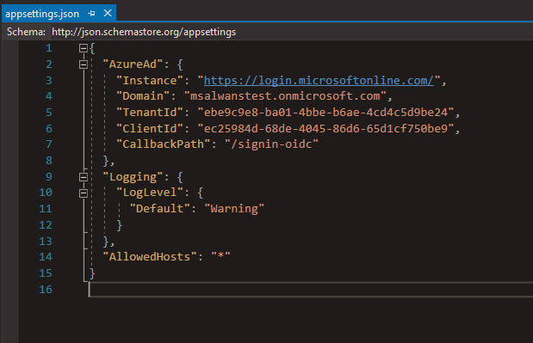
Task: Click the "Domain" key
Action: pos(143,96)
